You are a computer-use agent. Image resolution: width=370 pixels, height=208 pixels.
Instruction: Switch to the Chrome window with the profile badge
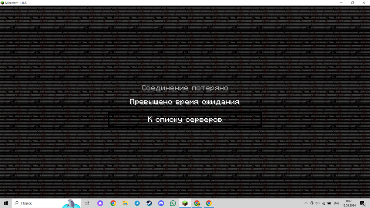pos(197,203)
